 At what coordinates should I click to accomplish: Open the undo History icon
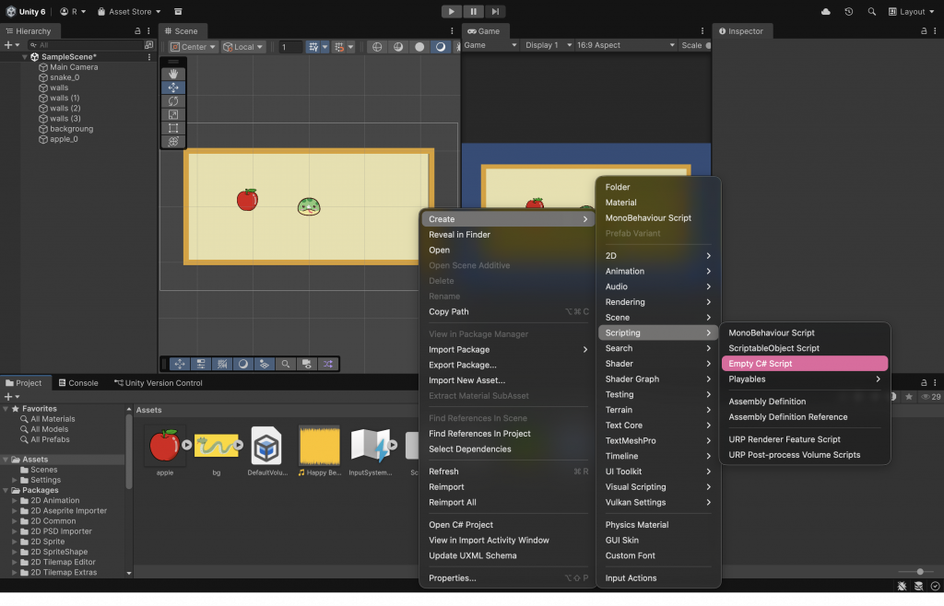click(849, 11)
